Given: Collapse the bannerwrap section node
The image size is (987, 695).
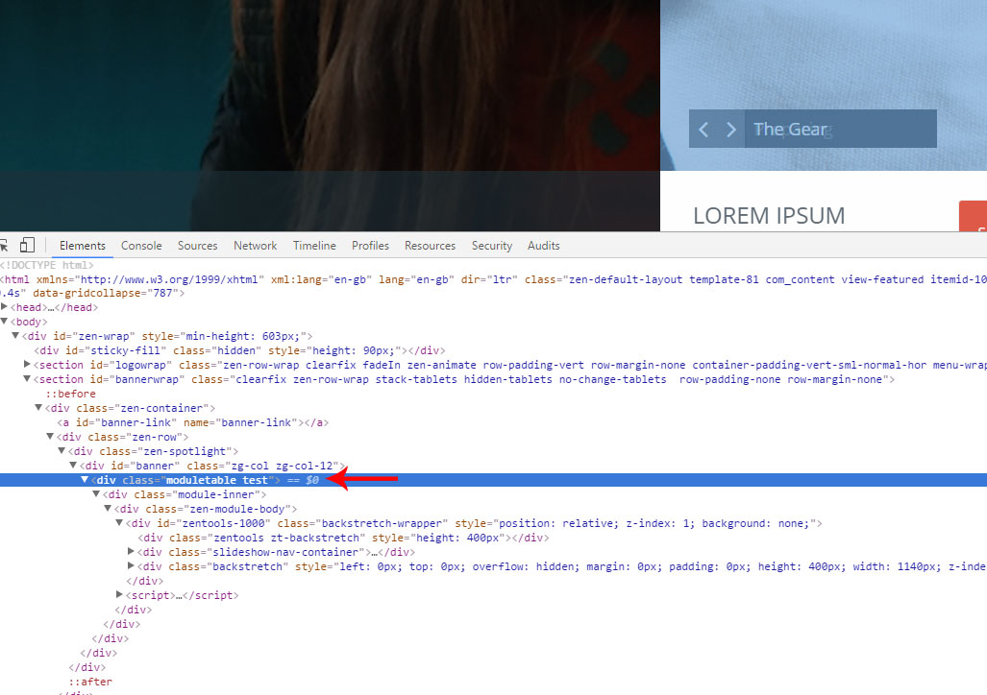Looking at the screenshot, I should (27, 378).
